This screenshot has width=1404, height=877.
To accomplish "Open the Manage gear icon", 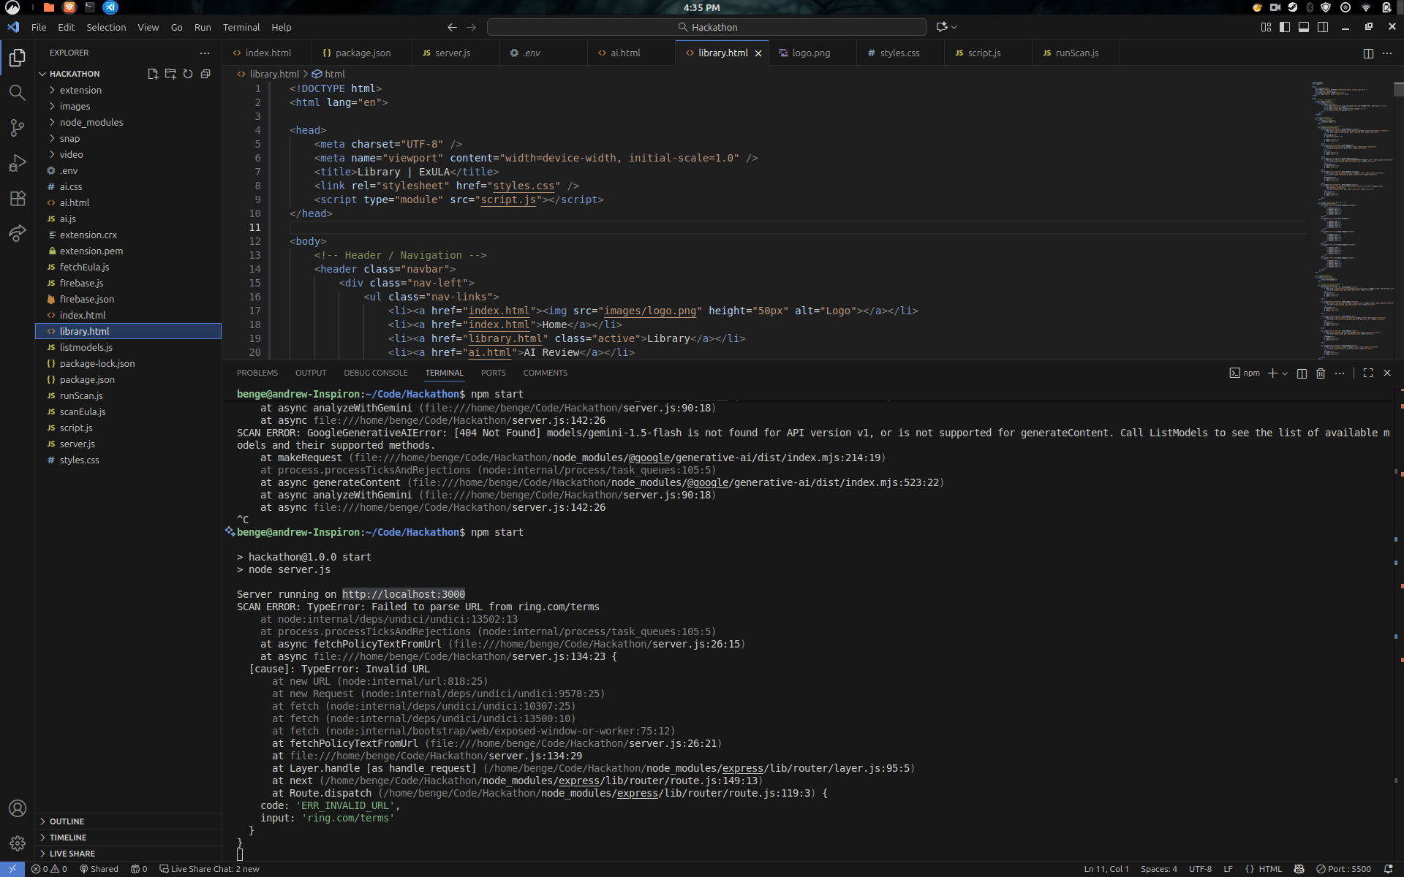I will pyautogui.click(x=17, y=843).
